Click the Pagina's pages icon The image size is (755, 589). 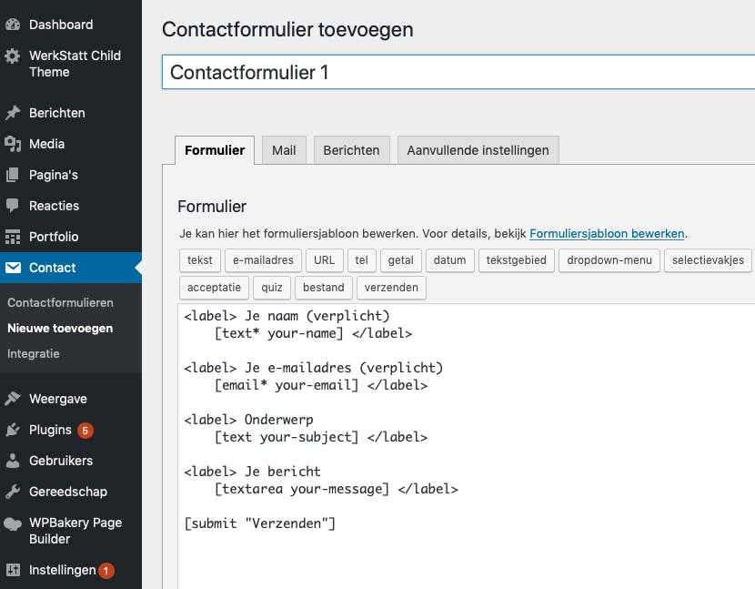[13, 175]
